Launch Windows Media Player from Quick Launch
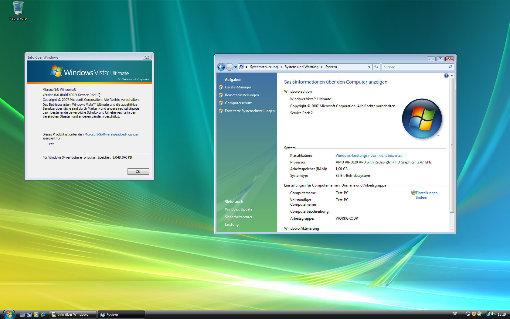This screenshot has width=510, height=319. [x=36, y=314]
